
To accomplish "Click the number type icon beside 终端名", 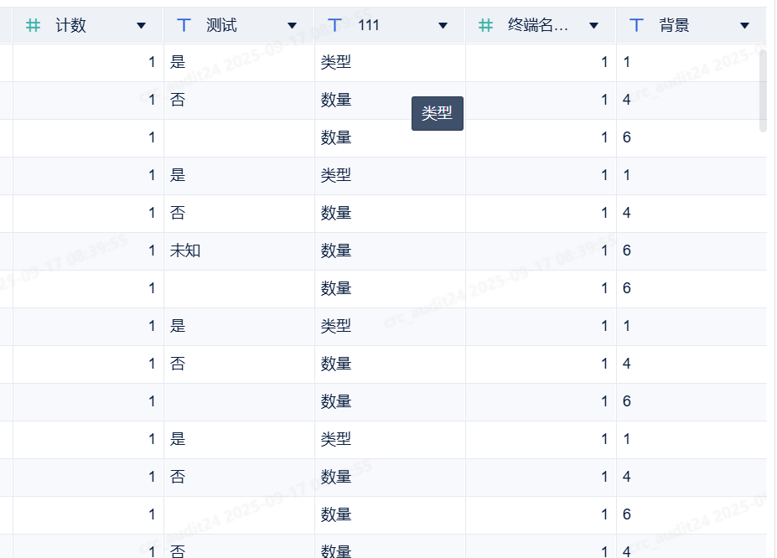I will tap(485, 26).
